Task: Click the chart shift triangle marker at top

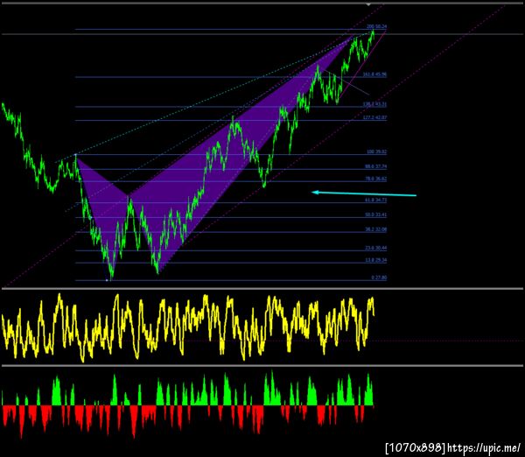Action: coord(368,4)
